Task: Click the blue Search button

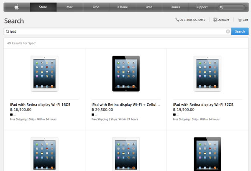Action: [240, 31]
